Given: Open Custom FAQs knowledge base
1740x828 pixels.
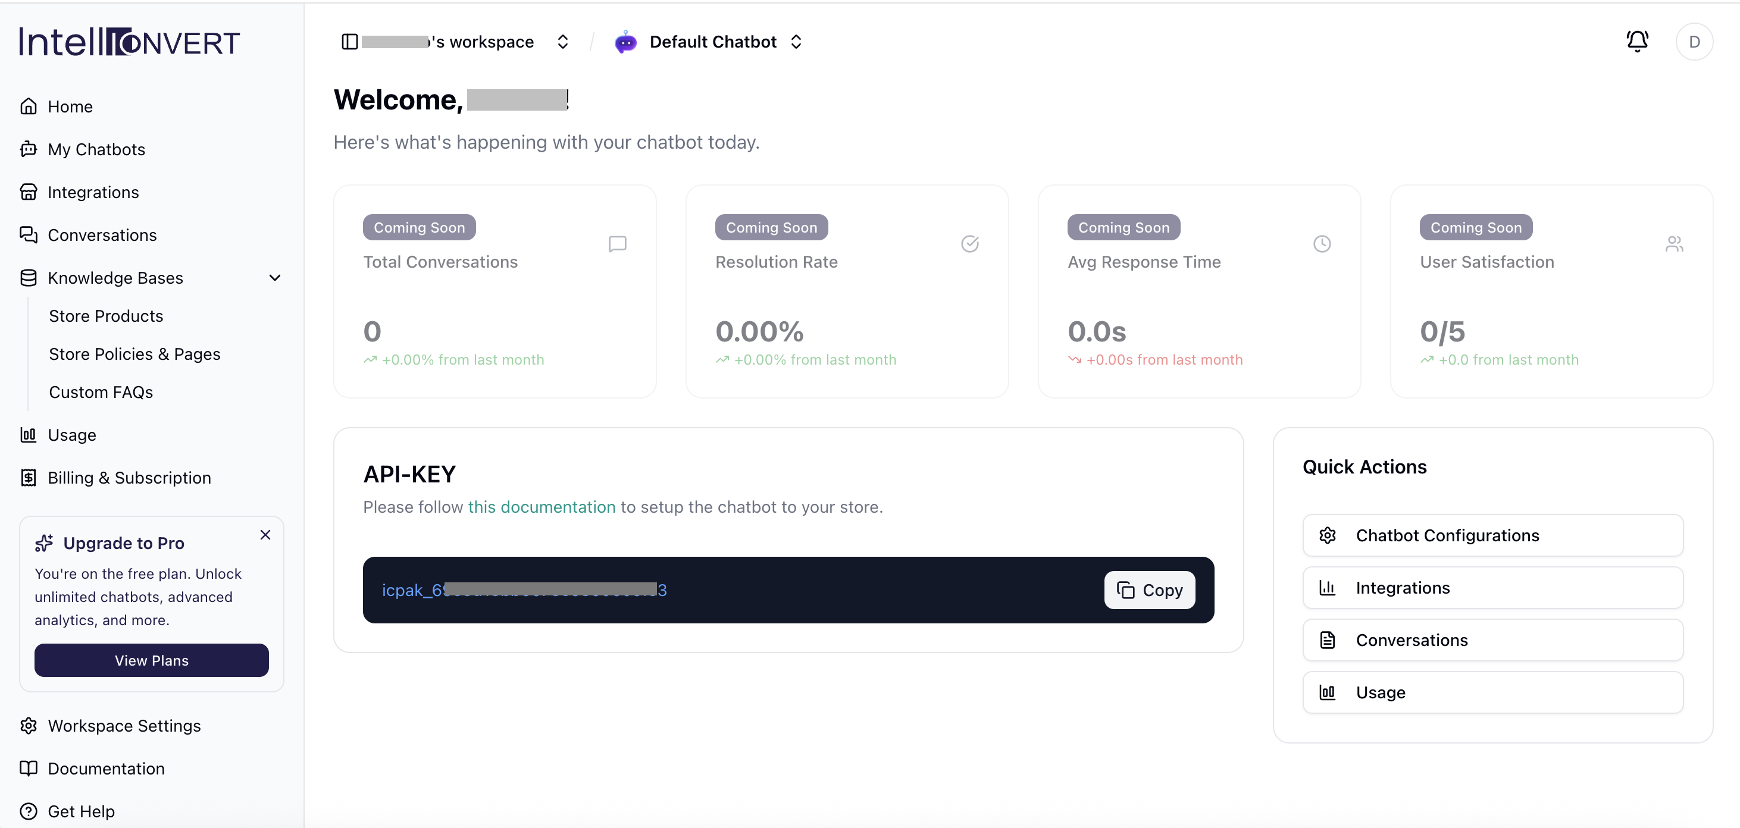Looking at the screenshot, I should (x=101, y=393).
